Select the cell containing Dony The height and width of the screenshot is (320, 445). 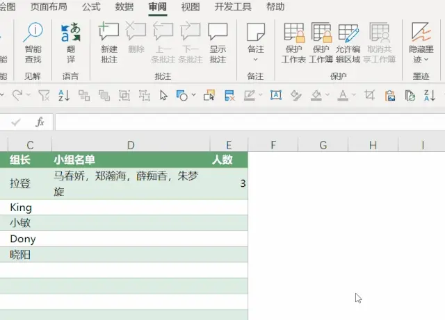click(x=30, y=239)
